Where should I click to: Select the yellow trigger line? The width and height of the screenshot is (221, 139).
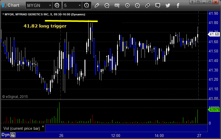pyautogui.click(x=71, y=21)
